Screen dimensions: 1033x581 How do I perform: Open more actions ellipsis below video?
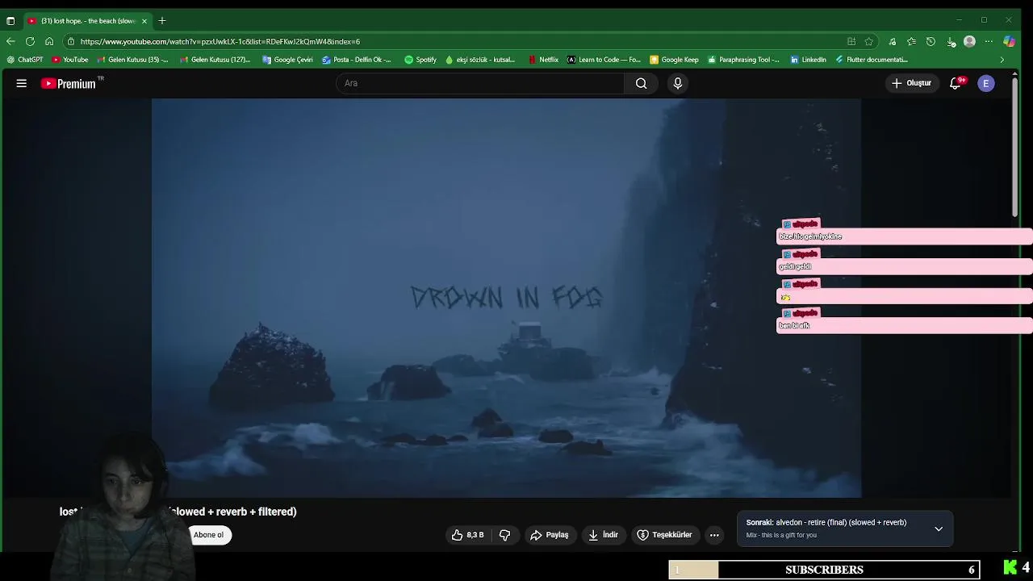tap(714, 535)
